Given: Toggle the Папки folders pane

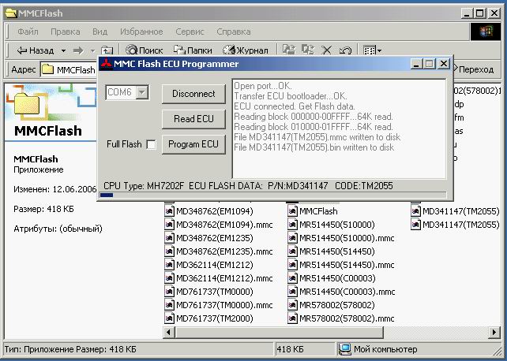Looking at the screenshot, I should pos(193,50).
